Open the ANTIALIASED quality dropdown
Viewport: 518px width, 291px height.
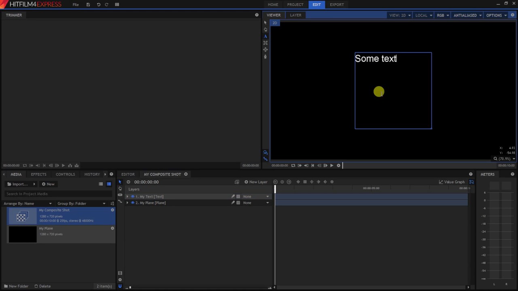467,15
